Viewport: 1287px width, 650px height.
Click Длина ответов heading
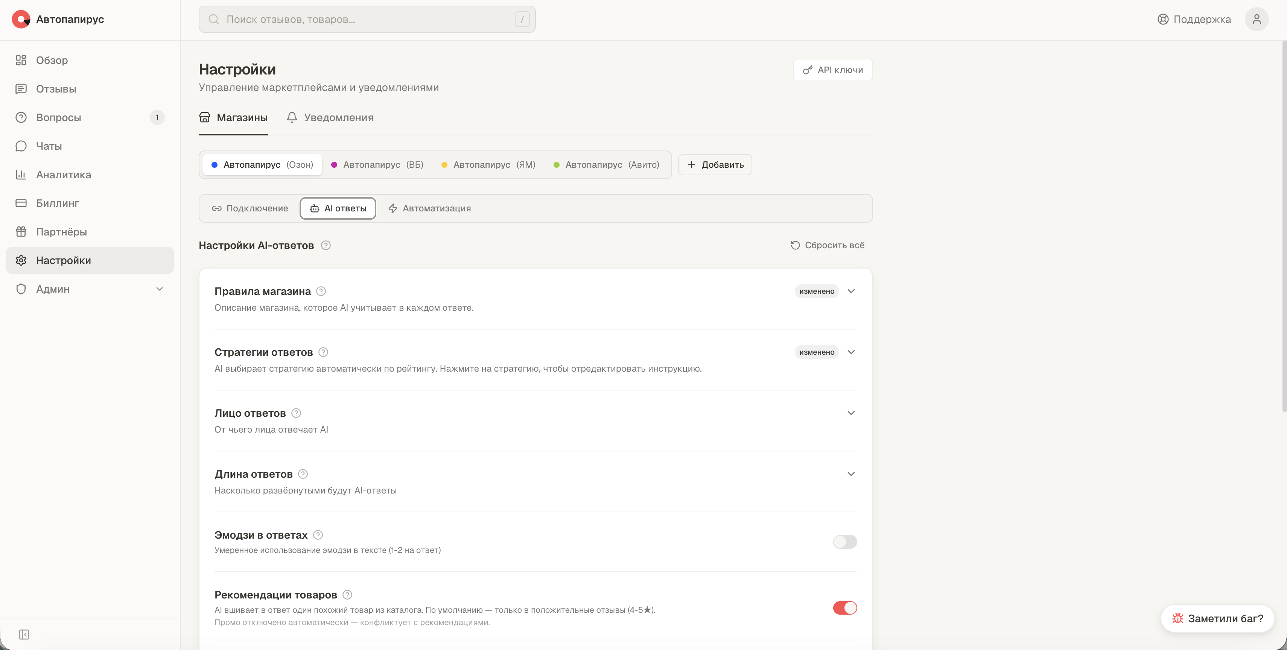click(x=254, y=474)
